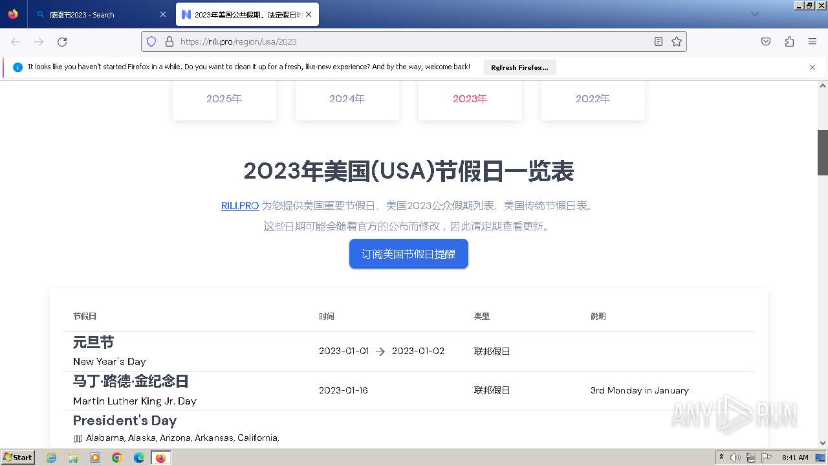The image size is (828, 466).
Task: Select the 2023-01-16 date cell
Action: 343,390
